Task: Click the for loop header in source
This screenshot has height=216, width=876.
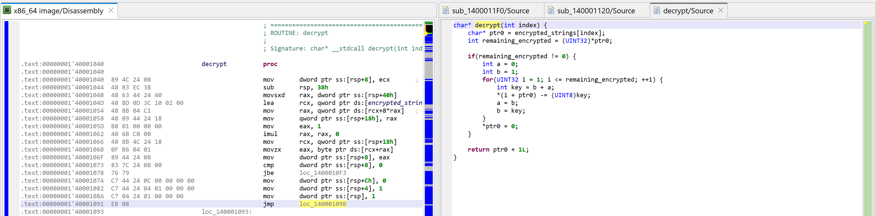Action: tap(573, 80)
